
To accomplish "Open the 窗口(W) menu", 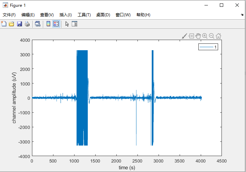I will [123, 15].
